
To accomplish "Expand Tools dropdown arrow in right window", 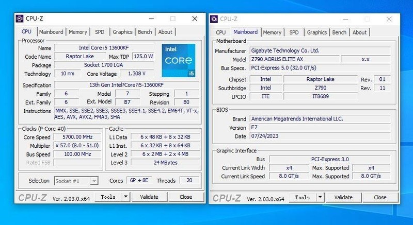I will (x=320, y=197).
